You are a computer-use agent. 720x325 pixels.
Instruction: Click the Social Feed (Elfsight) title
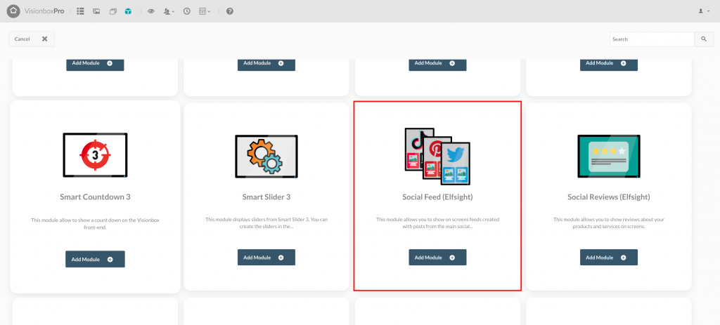pyautogui.click(x=437, y=197)
